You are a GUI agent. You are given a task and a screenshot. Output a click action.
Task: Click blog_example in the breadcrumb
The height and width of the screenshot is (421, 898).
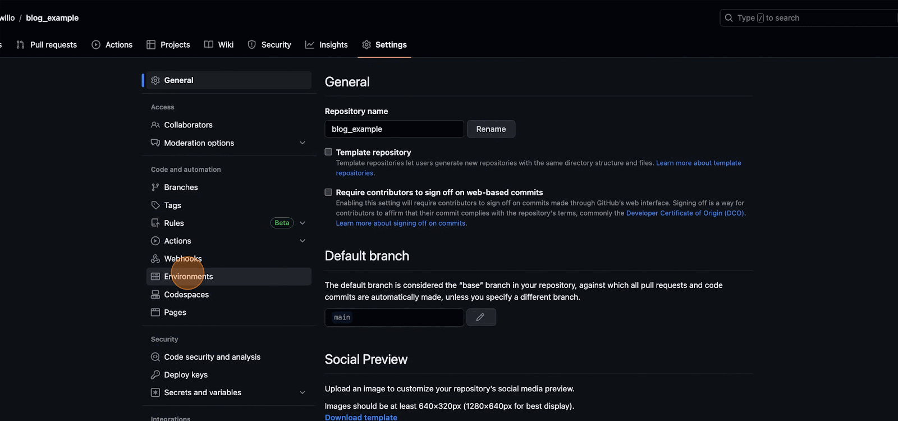tap(52, 18)
